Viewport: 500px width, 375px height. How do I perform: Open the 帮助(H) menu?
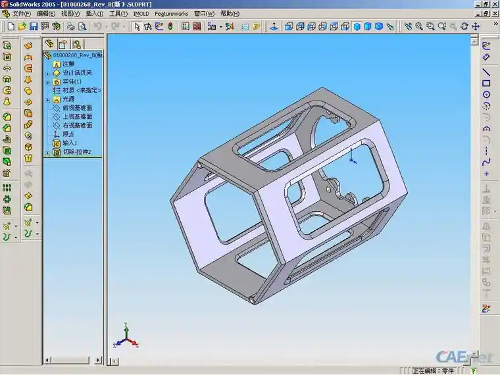tap(230, 14)
